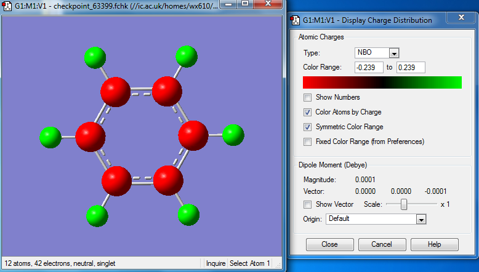
Task: Click the dipole vector Scale slider handle
Action: (404, 204)
